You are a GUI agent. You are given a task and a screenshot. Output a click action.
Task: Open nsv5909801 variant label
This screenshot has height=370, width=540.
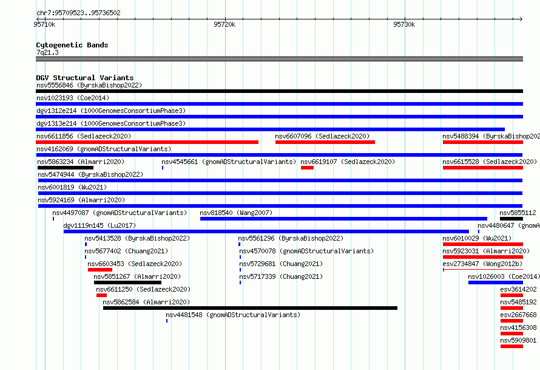518,340
